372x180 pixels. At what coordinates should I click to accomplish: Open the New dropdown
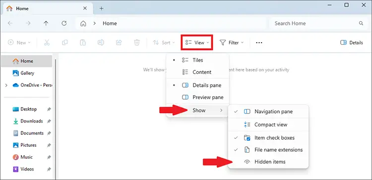[x=19, y=43]
